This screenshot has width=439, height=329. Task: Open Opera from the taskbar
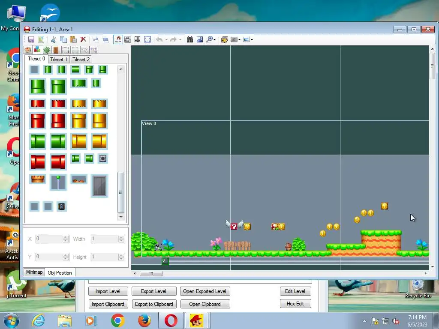coord(171,320)
